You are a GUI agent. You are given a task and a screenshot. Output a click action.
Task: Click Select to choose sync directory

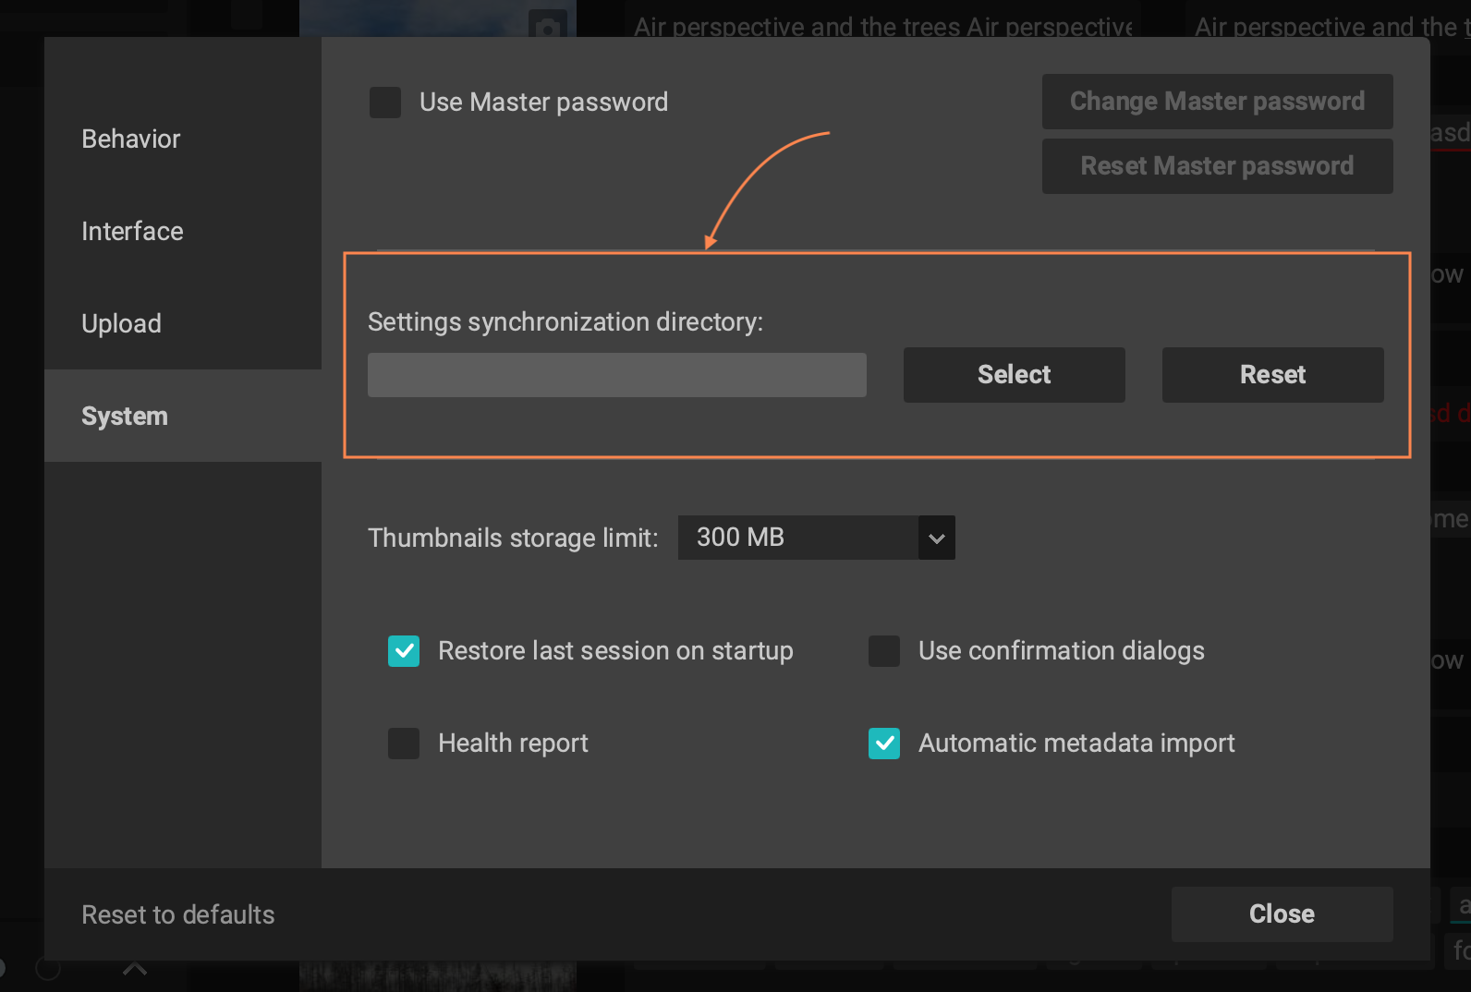[x=1014, y=375]
